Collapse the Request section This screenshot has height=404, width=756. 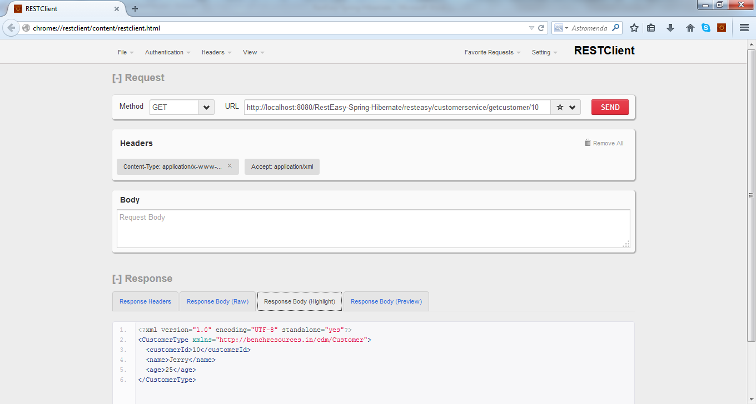pyautogui.click(x=118, y=77)
